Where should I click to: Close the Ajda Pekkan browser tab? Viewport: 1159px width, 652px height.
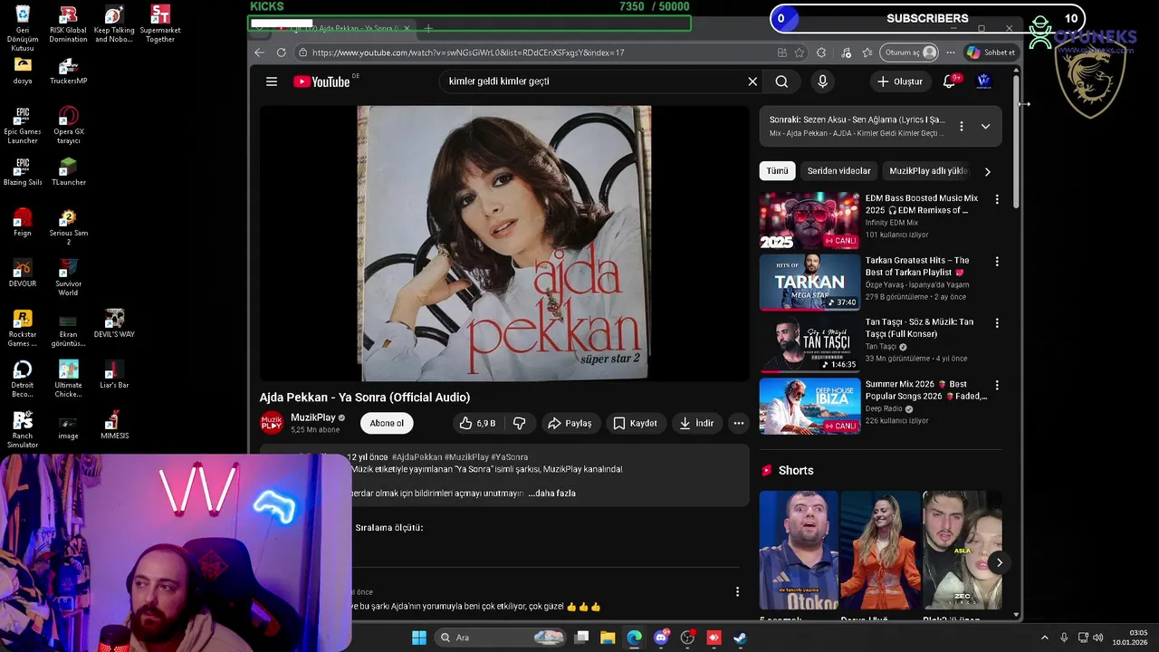click(407, 28)
